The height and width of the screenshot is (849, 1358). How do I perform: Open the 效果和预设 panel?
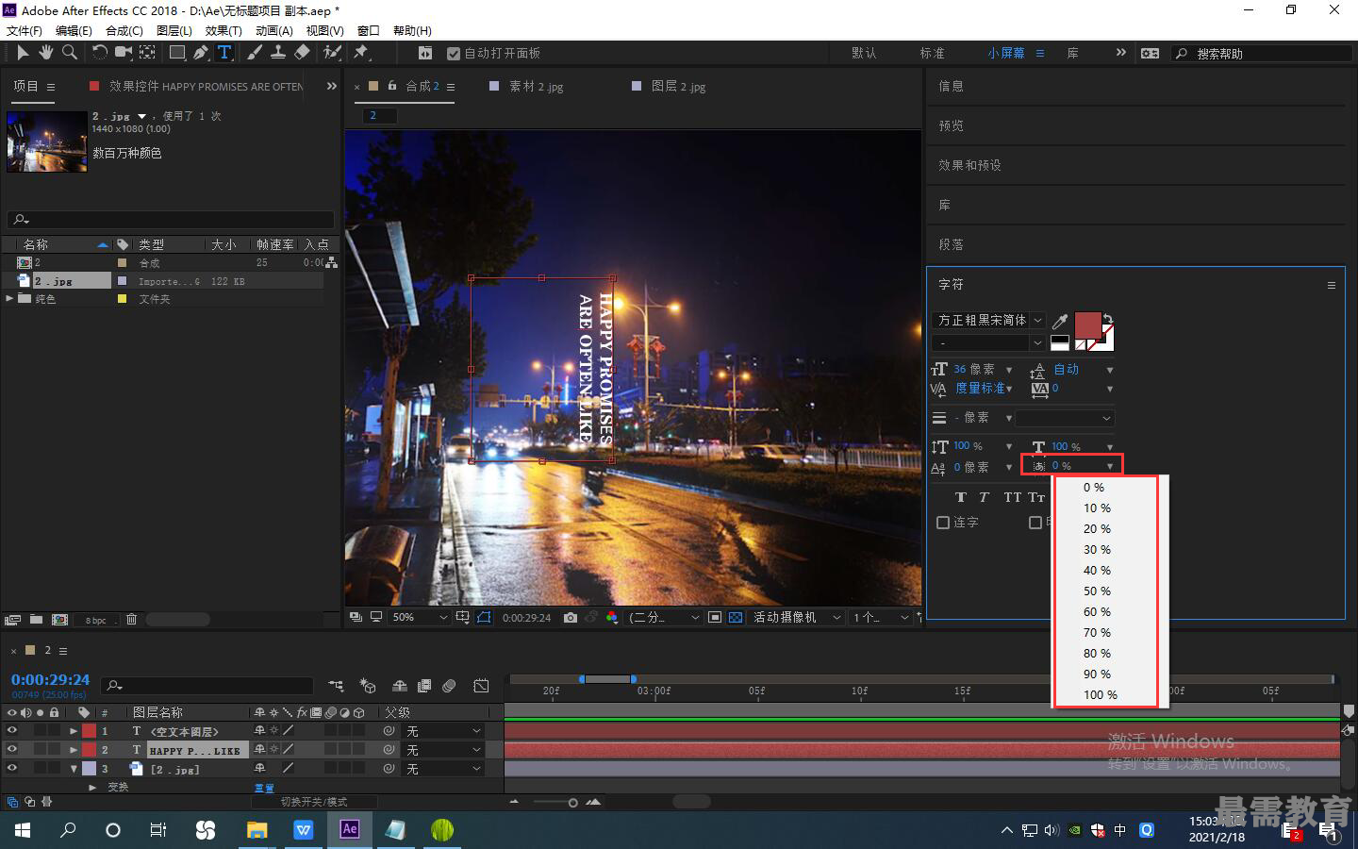[969, 165]
